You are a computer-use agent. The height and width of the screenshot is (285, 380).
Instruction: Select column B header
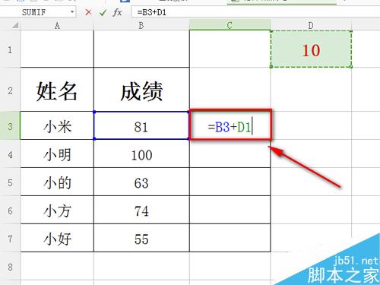(141, 25)
